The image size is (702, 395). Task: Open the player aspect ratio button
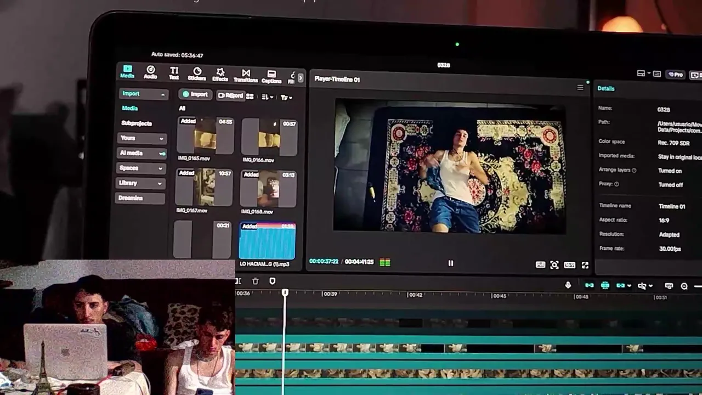(570, 265)
